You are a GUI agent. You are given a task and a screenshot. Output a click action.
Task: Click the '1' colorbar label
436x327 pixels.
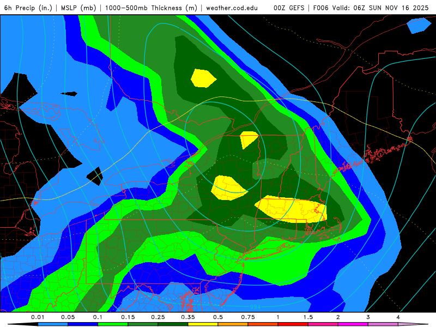(278, 317)
